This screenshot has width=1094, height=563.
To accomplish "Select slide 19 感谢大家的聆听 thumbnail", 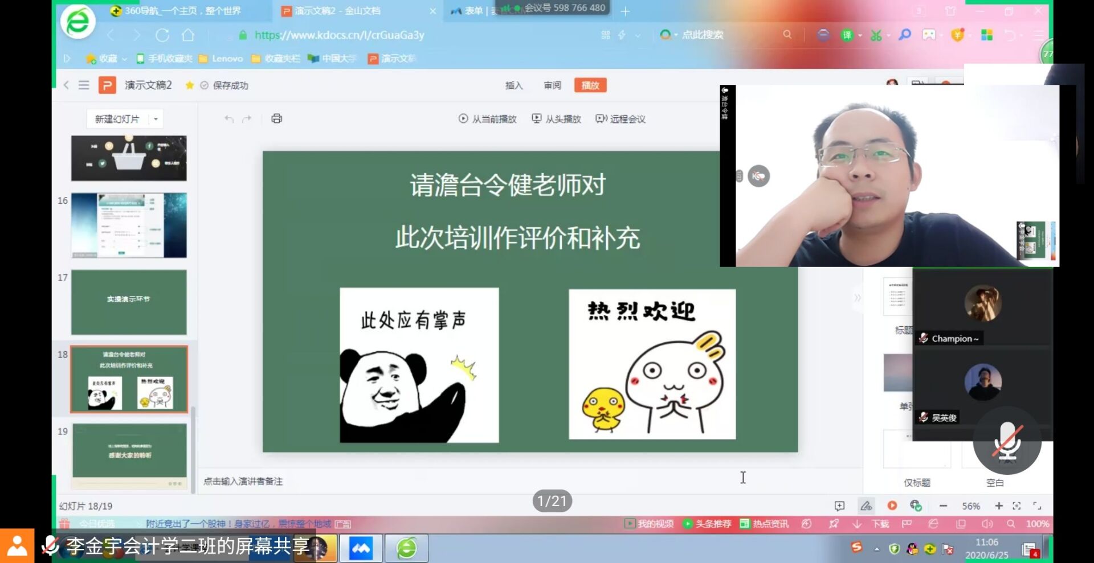I will (x=129, y=456).
